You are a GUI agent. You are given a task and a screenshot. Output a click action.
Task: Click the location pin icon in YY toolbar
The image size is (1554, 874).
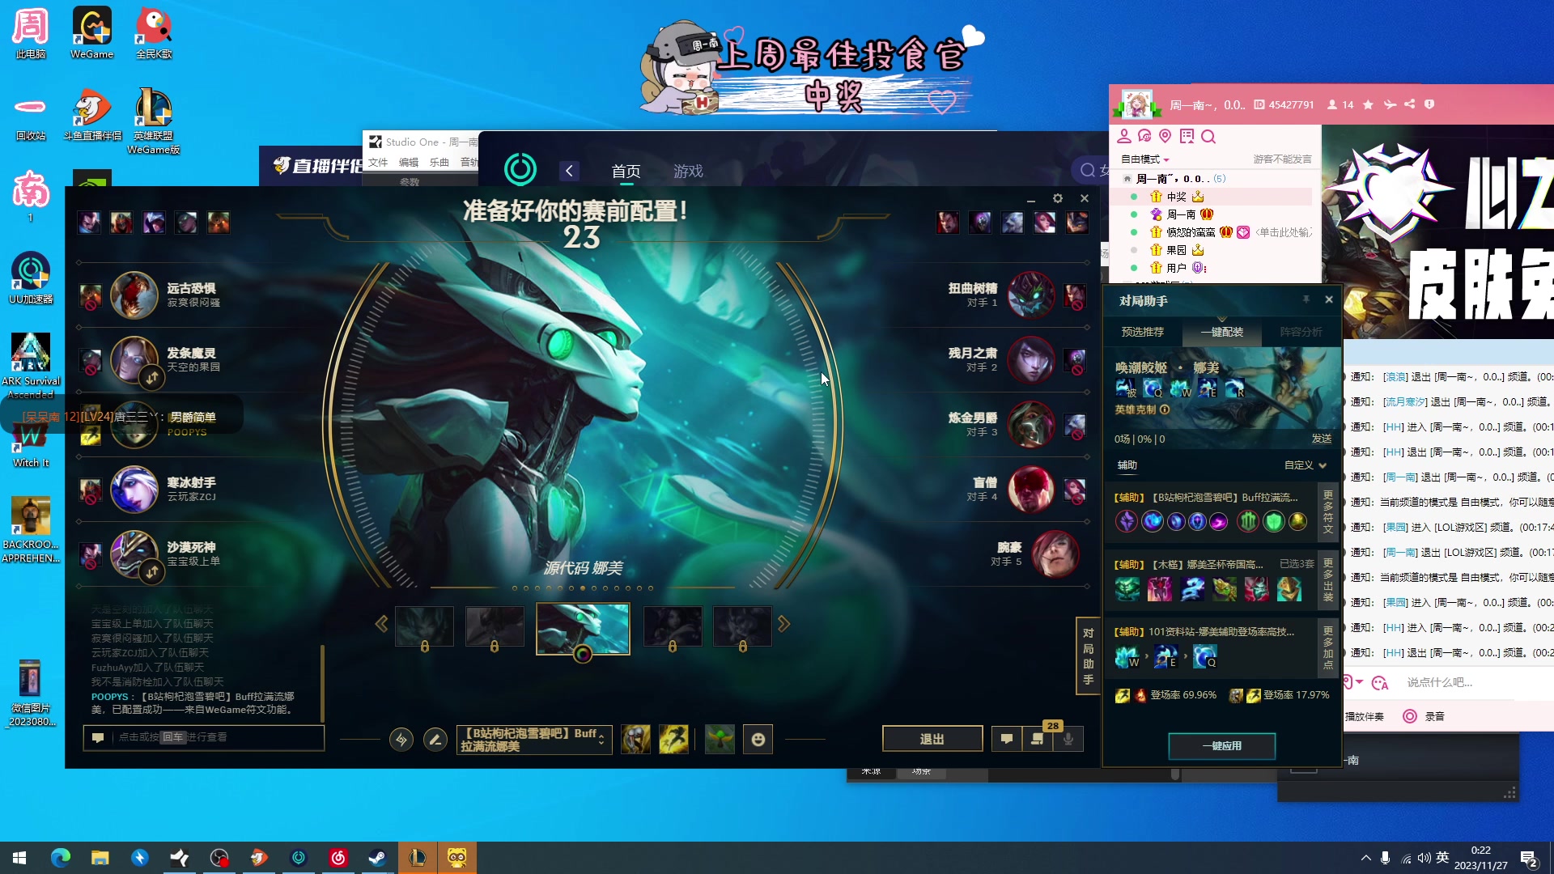click(1165, 136)
